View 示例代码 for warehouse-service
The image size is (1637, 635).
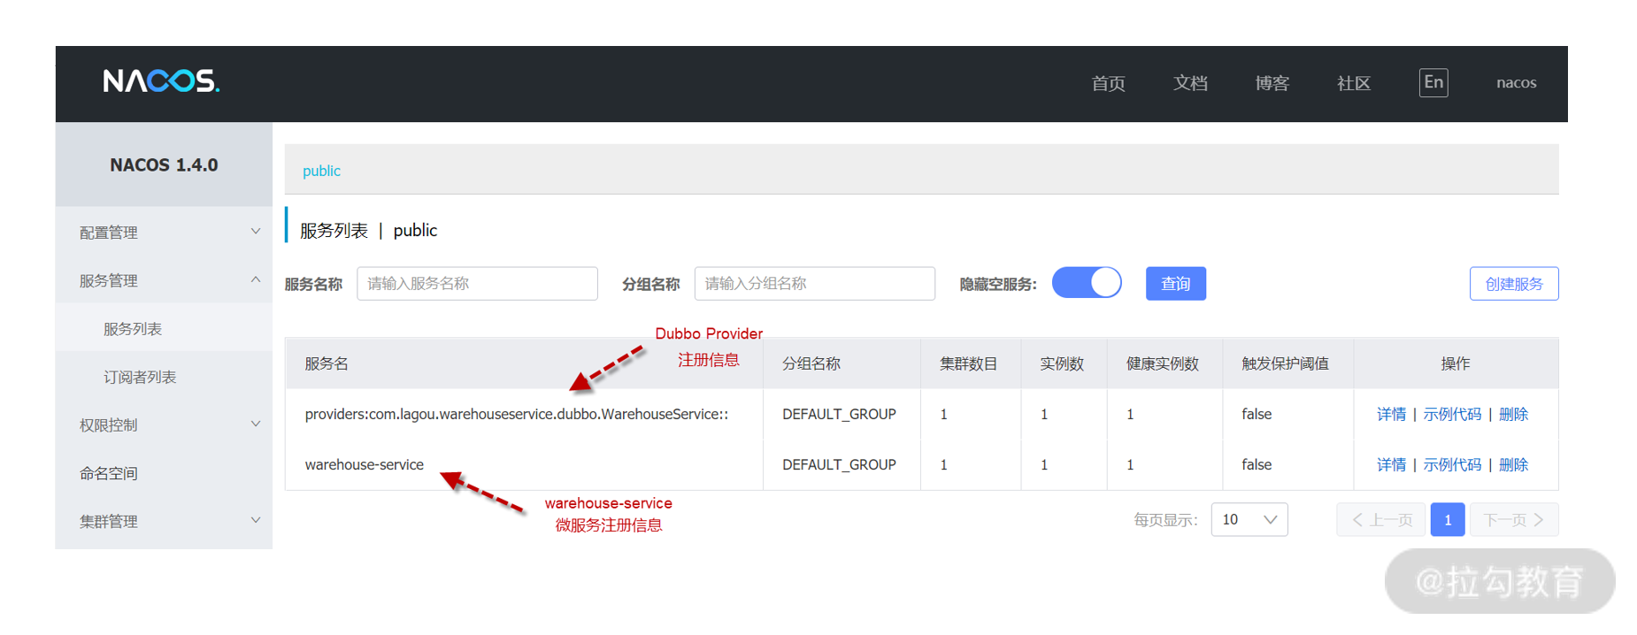(x=1451, y=464)
